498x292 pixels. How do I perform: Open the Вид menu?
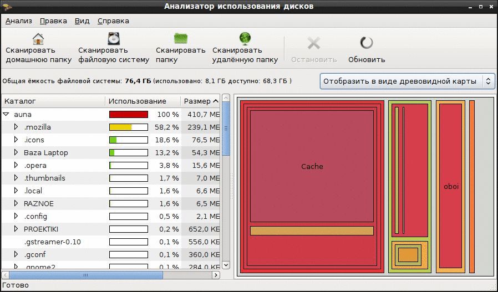tap(82, 21)
